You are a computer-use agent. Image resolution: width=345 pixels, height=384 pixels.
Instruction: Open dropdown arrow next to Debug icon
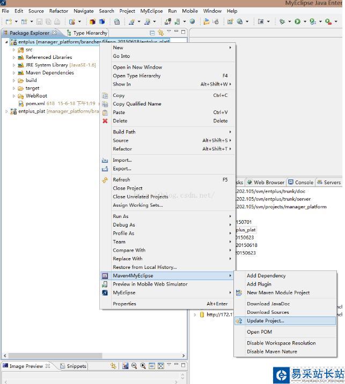[290, 21]
